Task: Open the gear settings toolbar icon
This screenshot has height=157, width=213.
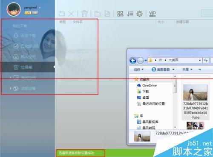Action: [x=140, y=14]
